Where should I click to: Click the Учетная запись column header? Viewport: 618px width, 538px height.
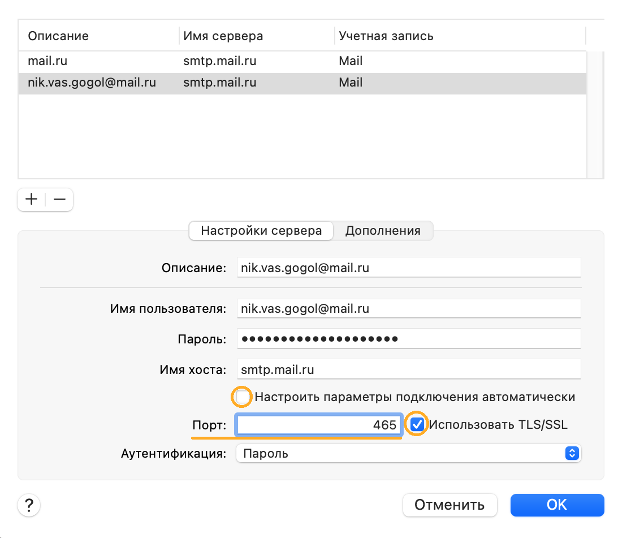[x=460, y=36]
